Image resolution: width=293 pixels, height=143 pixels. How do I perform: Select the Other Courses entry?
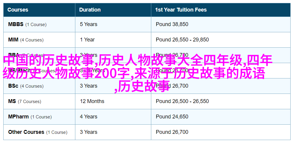[38, 132]
